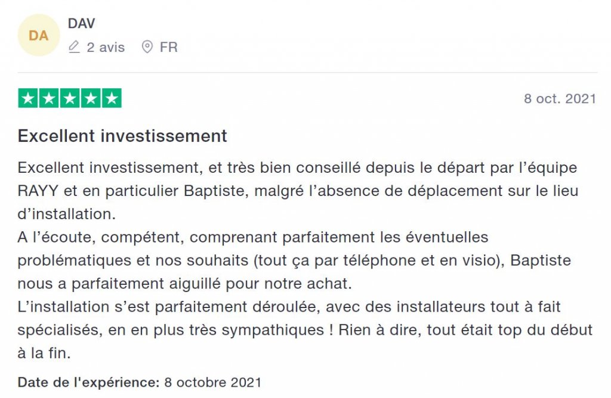Open the "Excellent investissement" review title
611x398 pixels.
(x=122, y=136)
